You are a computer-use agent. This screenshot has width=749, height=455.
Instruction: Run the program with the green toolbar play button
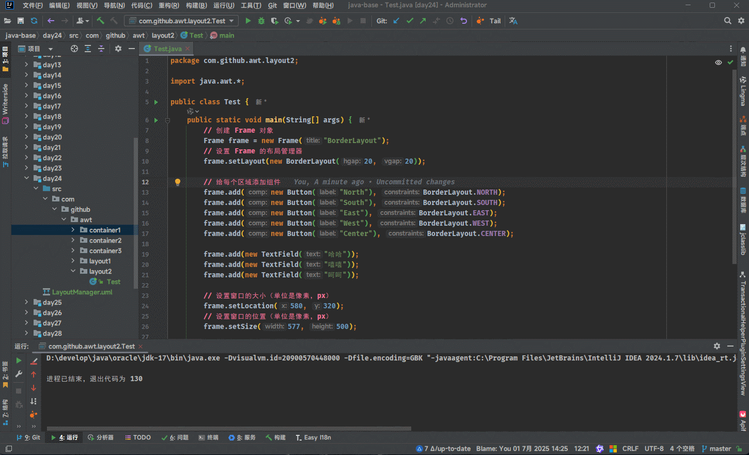(248, 21)
